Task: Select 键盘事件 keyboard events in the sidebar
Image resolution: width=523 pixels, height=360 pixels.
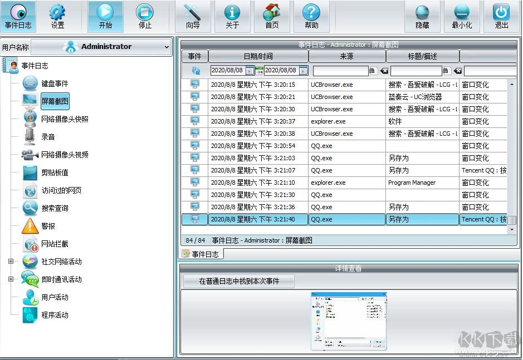Action: [x=55, y=83]
